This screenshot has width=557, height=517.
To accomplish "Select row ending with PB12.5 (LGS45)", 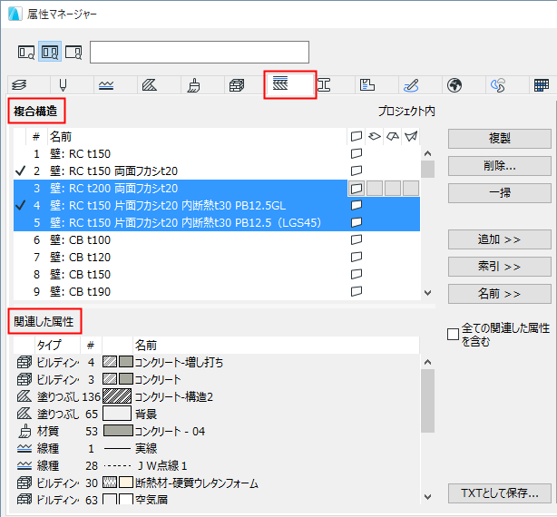I will click(217, 222).
